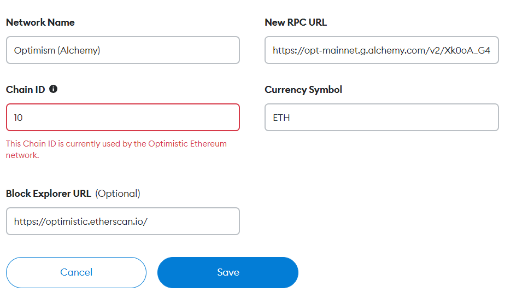Click the Currency Symbol label
The height and width of the screenshot is (292, 505).
303,89
